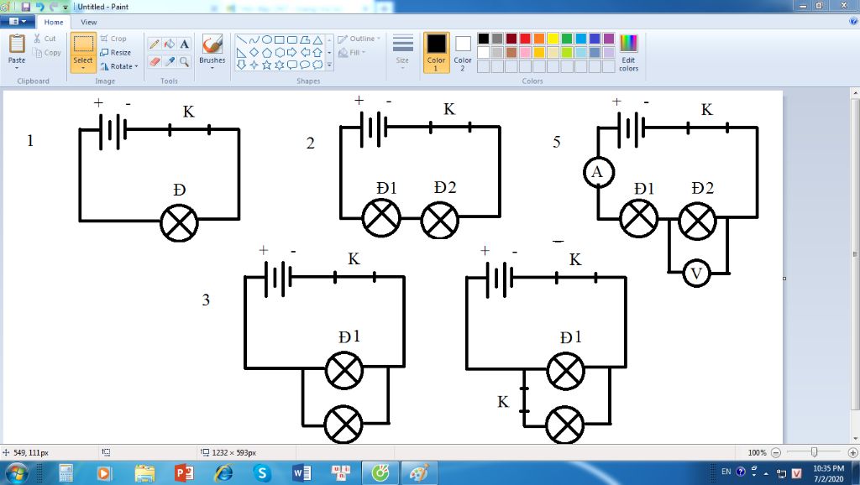The height and width of the screenshot is (485, 860).
Task: Select the Color picker eyedropper tool
Action: pos(170,62)
